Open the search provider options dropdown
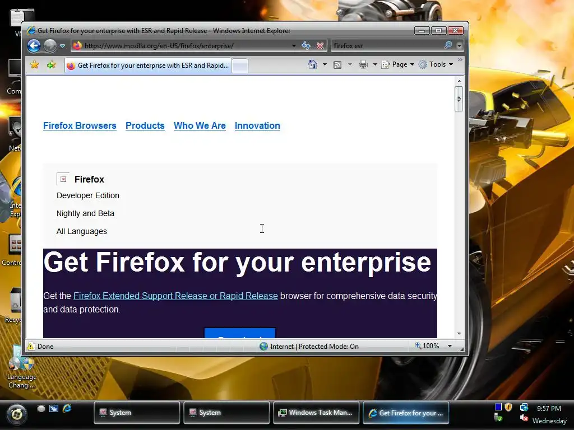 click(x=459, y=46)
